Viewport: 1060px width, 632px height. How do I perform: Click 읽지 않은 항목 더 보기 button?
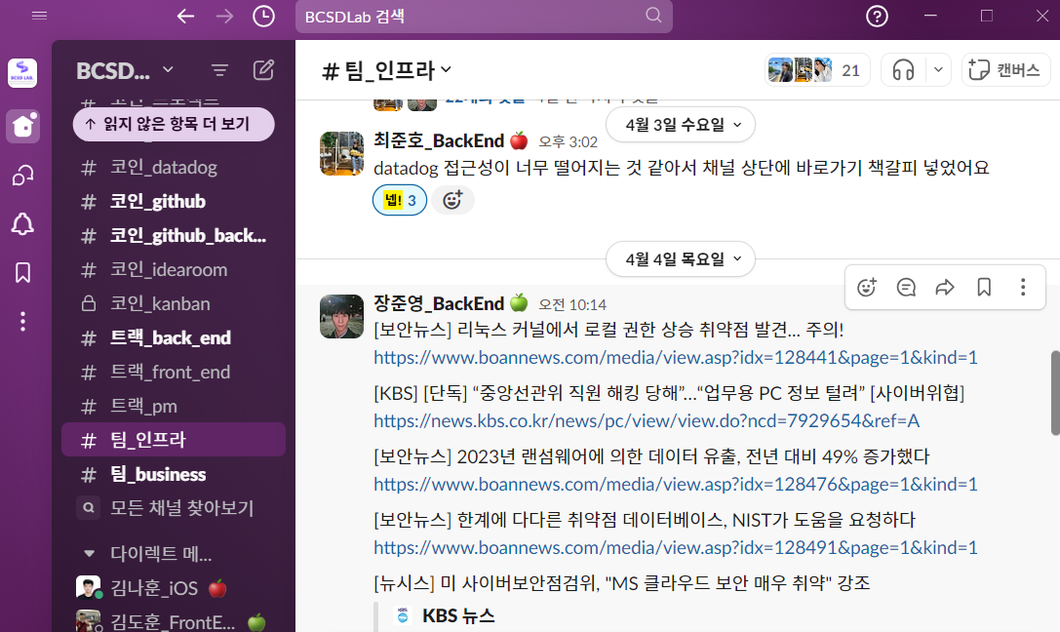point(174,125)
